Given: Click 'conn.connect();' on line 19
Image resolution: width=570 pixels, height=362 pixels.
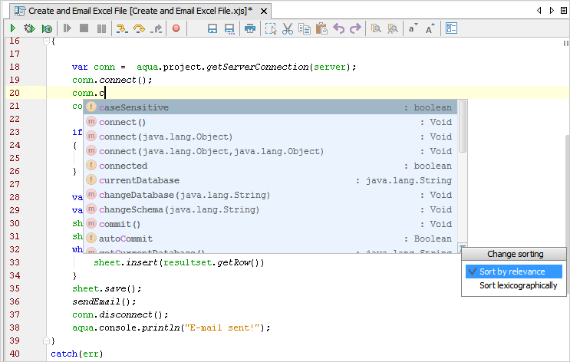Looking at the screenshot, I should 112,80.
